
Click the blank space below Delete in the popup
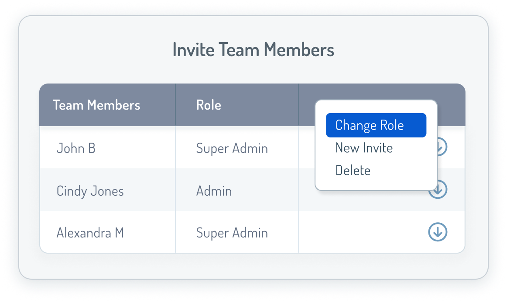click(375, 184)
